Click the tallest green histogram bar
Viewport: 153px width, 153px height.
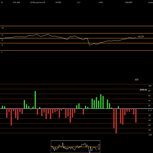click(35, 100)
